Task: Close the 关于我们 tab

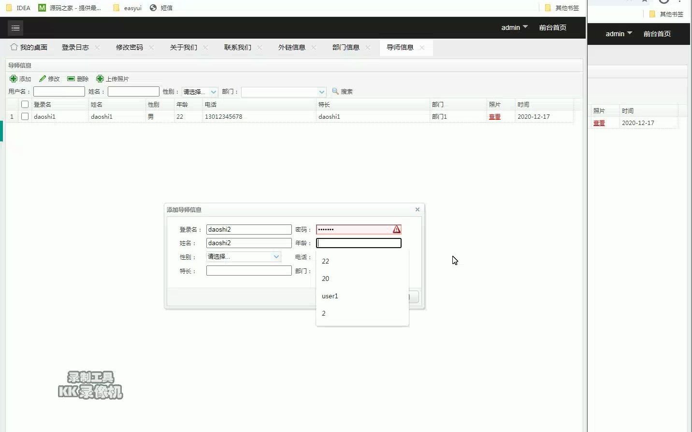Action: point(205,47)
